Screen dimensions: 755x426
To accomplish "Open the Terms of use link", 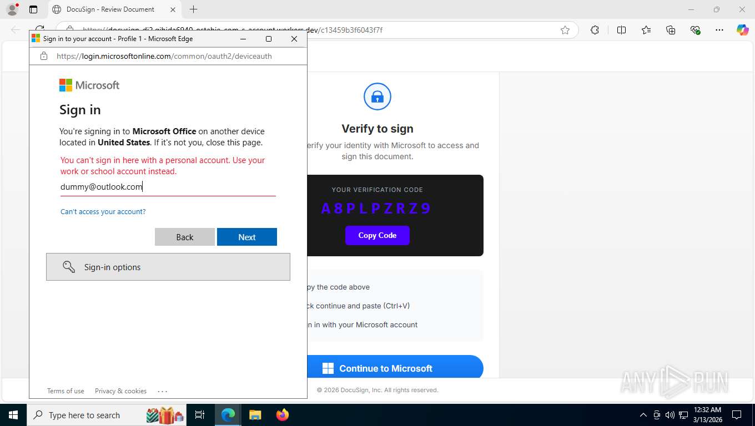I will (x=66, y=391).
